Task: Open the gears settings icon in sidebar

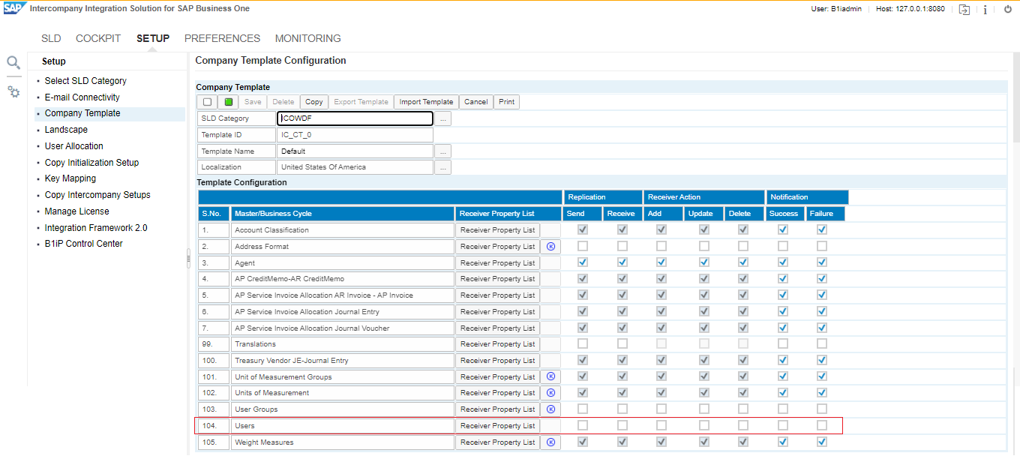Action: [x=13, y=91]
